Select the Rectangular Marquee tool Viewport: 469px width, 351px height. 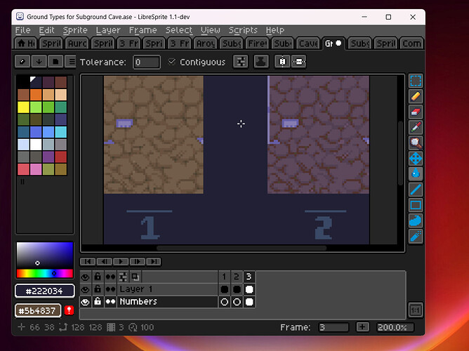tap(416, 81)
